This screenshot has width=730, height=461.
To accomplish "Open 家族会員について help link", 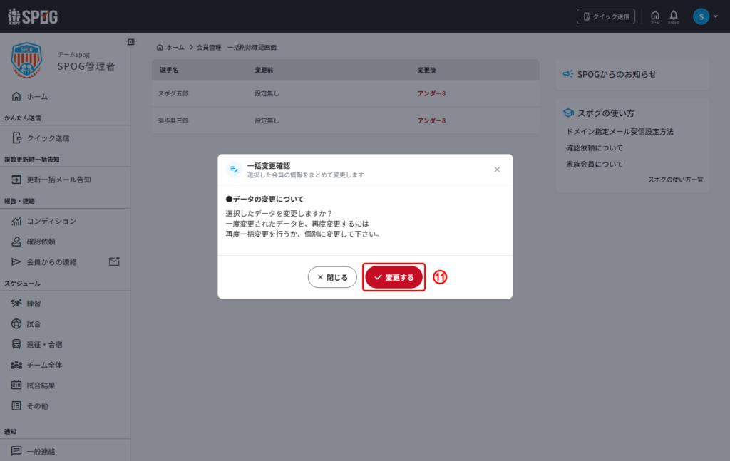I will click(x=594, y=164).
